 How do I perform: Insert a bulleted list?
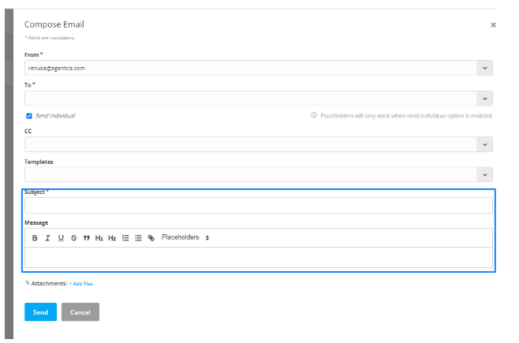click(138, 237)
